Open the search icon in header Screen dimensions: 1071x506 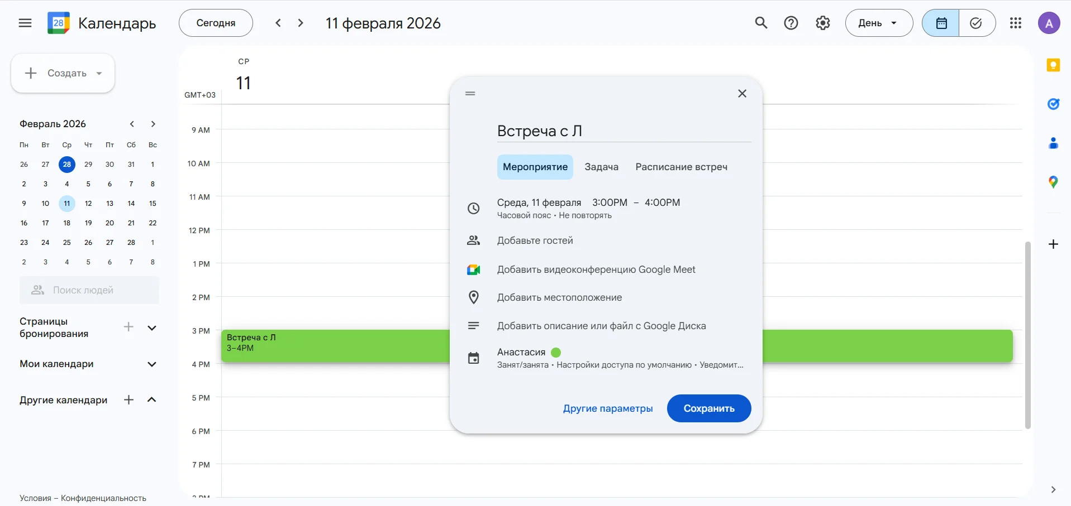pos(761,23)
